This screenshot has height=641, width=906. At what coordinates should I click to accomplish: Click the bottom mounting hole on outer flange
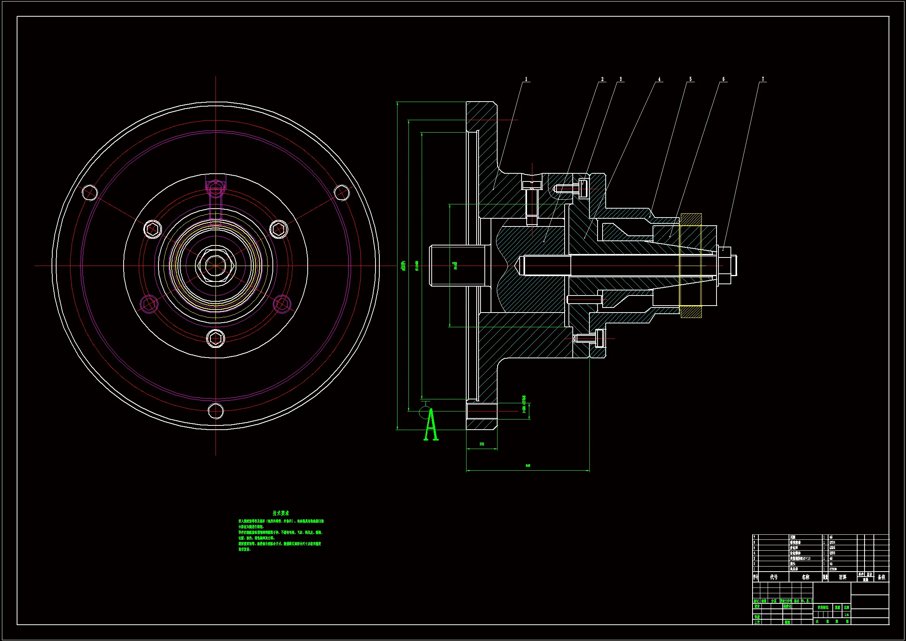pyautogui.click(x=215, y=411)
